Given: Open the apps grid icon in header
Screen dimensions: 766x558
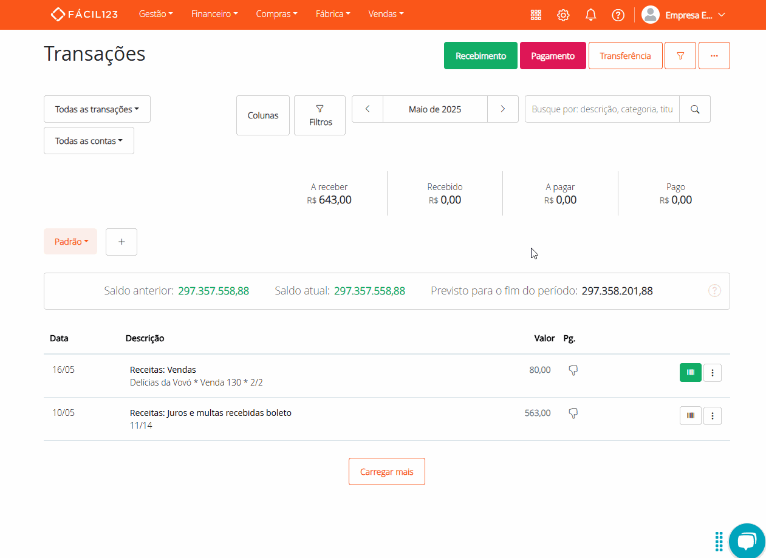Looking at the screenshot, I should pos(536,15).
